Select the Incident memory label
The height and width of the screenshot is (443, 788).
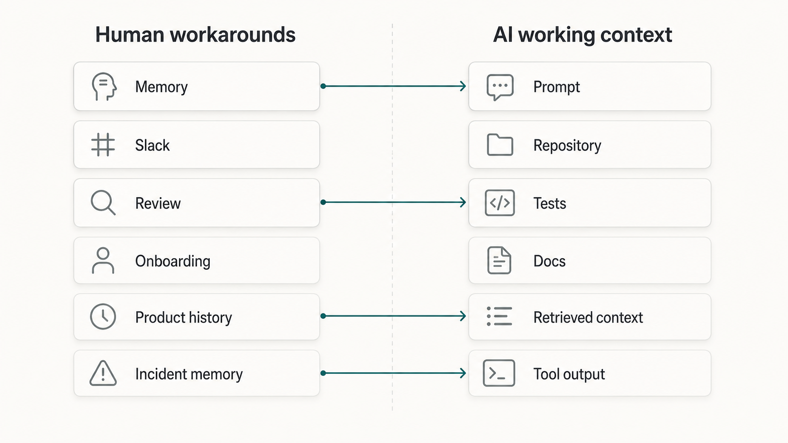[189, 374]
